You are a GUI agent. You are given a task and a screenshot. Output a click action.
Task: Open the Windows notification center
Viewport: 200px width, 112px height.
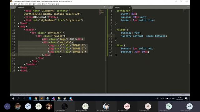coord(186,99)
